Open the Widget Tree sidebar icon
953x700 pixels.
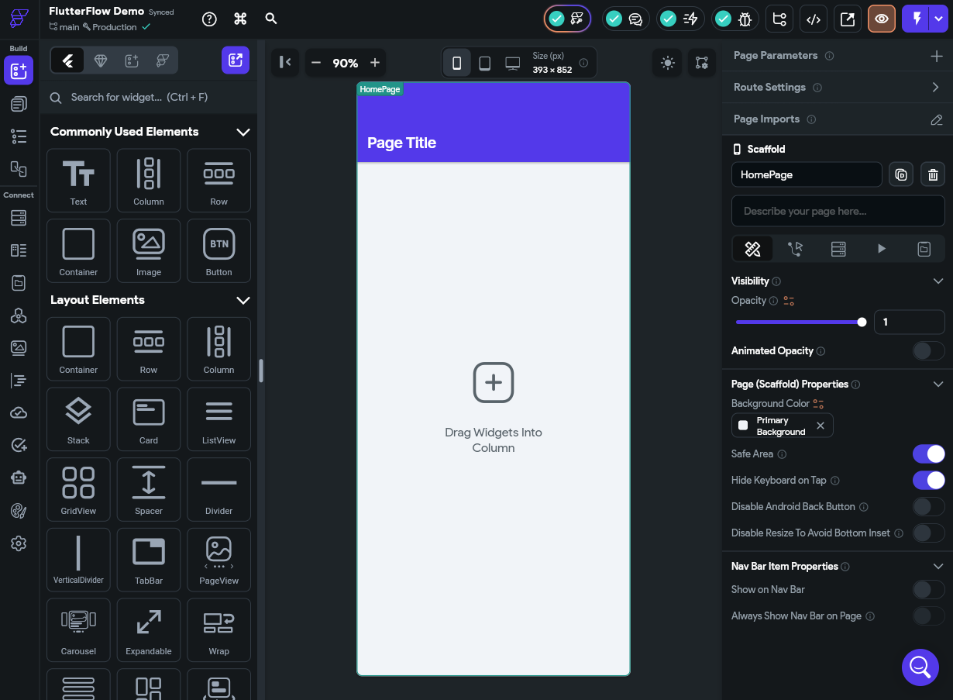19,136
